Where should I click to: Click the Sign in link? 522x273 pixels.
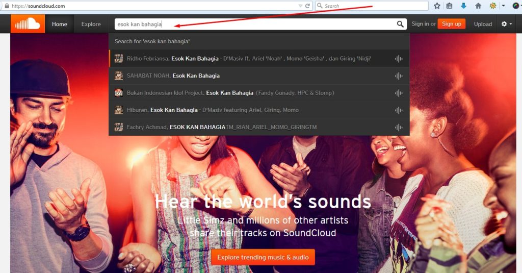coord(420,23)
